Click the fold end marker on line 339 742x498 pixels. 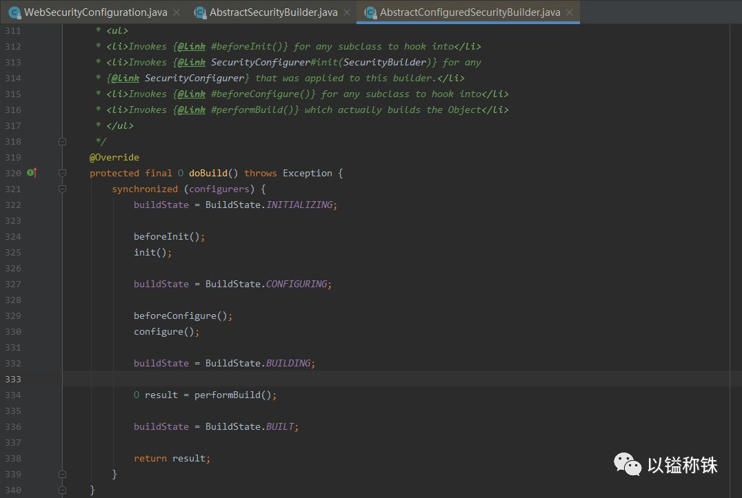click(x=62, y=474)
